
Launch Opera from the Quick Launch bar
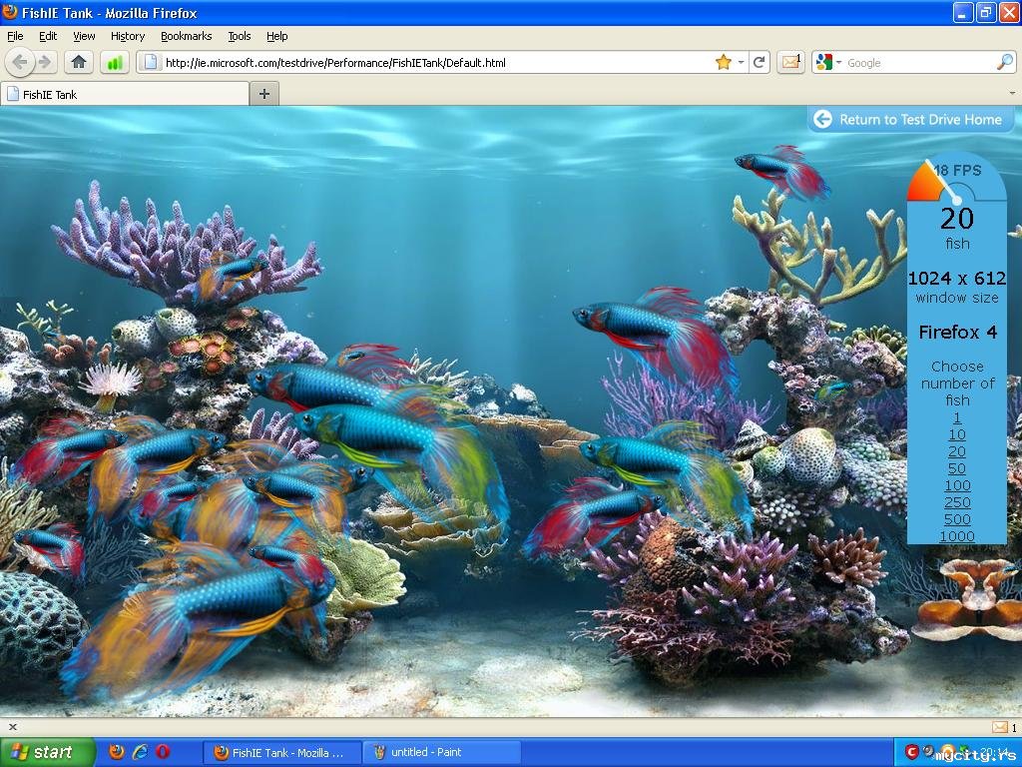(x=163, y=752)
